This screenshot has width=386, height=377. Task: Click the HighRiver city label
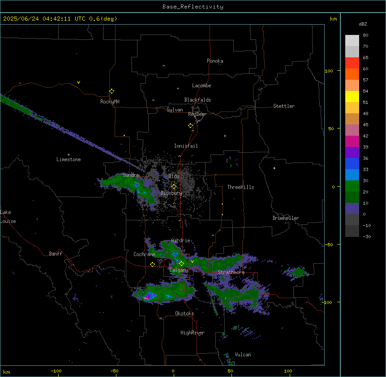tap(193, 333)
